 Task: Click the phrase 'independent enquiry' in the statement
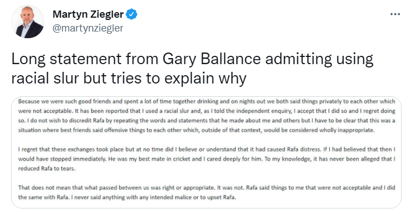(x=264, y=111)
